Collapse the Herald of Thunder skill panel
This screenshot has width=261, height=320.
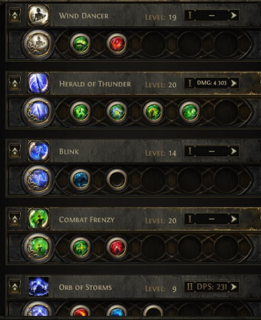(15, 83)
